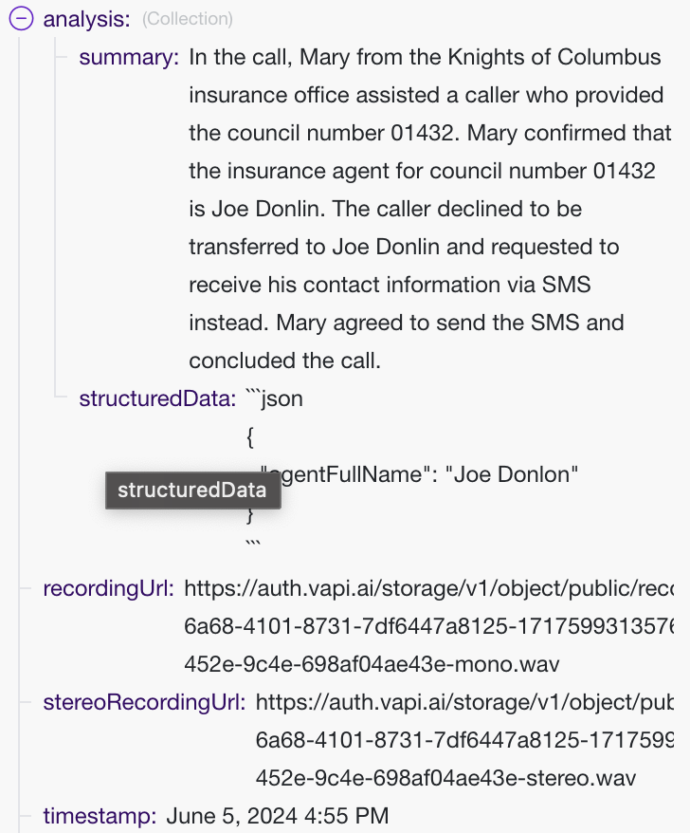Select the "structuredData:" key in the tree

[x=157, y=398]
